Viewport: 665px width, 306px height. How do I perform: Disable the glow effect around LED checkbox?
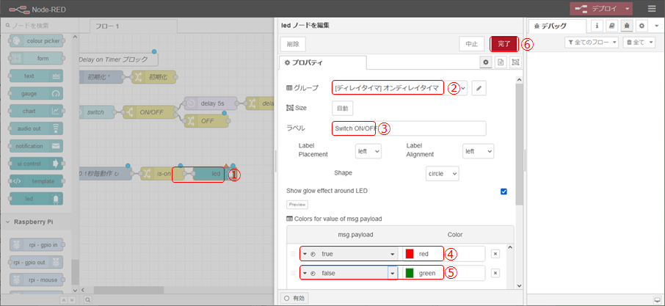(504, 192)
